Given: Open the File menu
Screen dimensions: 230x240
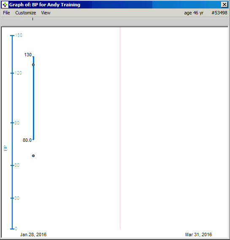Looking at the screenshot, I should click(x=6, y=13).
